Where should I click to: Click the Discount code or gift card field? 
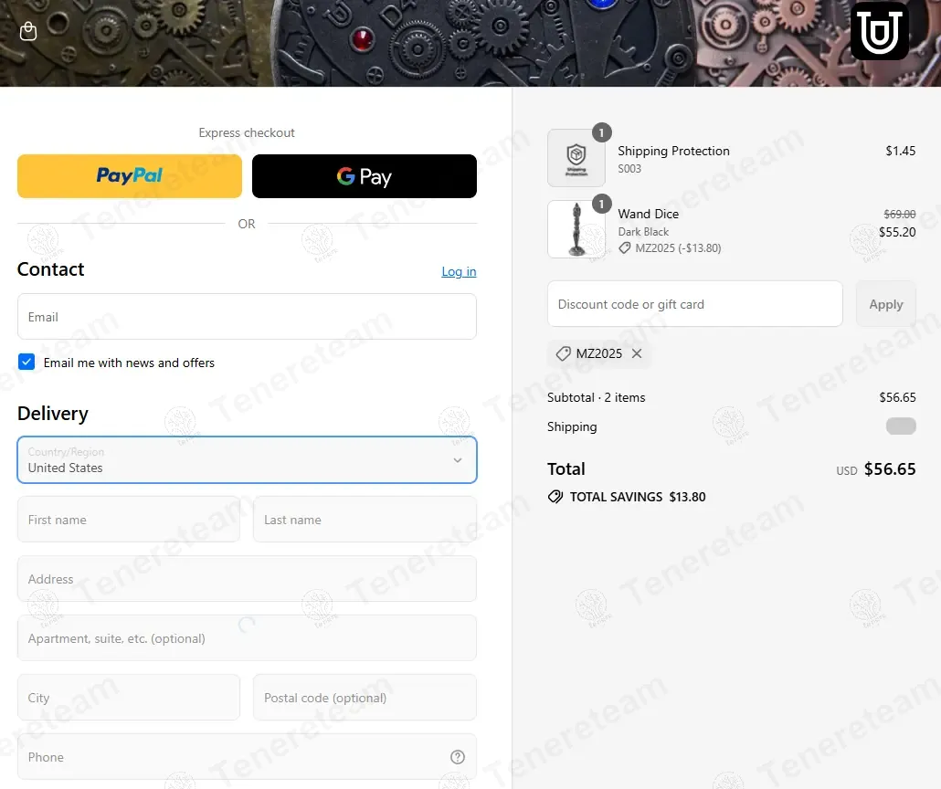(x=694, y=304)
